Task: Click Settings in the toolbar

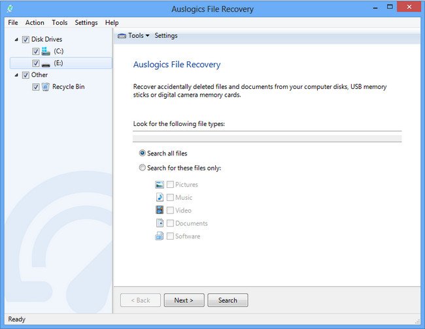Action: (166, 36)
